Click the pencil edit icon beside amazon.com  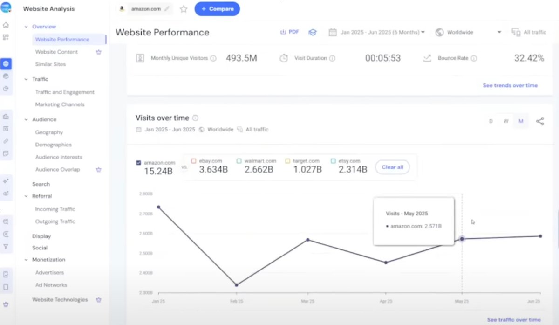tap(167, 9)
